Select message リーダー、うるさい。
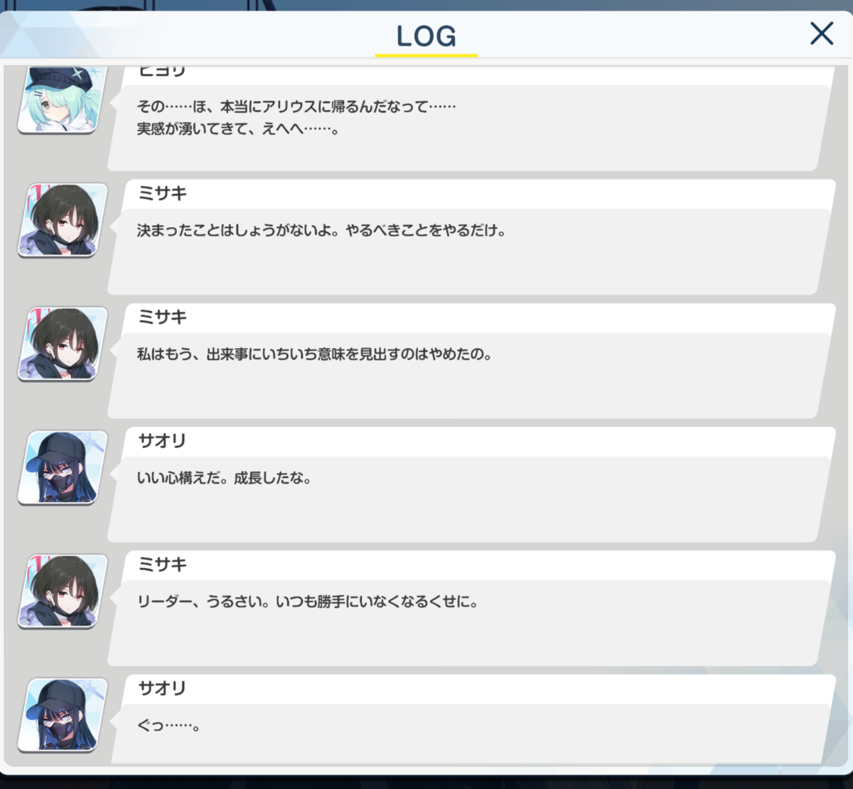The height and width of the screenshot is (789, 853). pos(469,623)
